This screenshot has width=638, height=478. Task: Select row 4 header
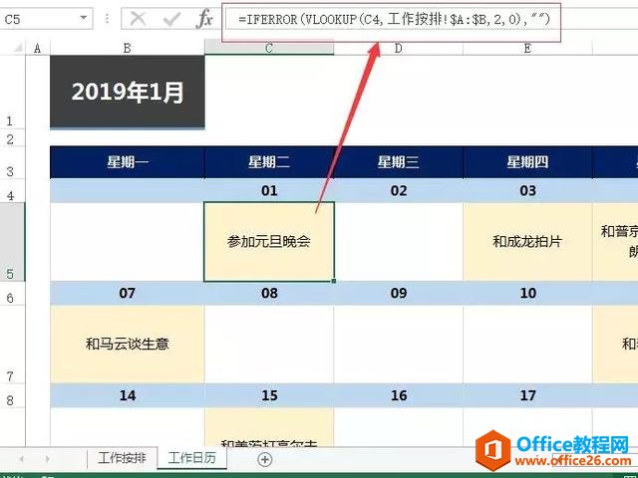13,190
